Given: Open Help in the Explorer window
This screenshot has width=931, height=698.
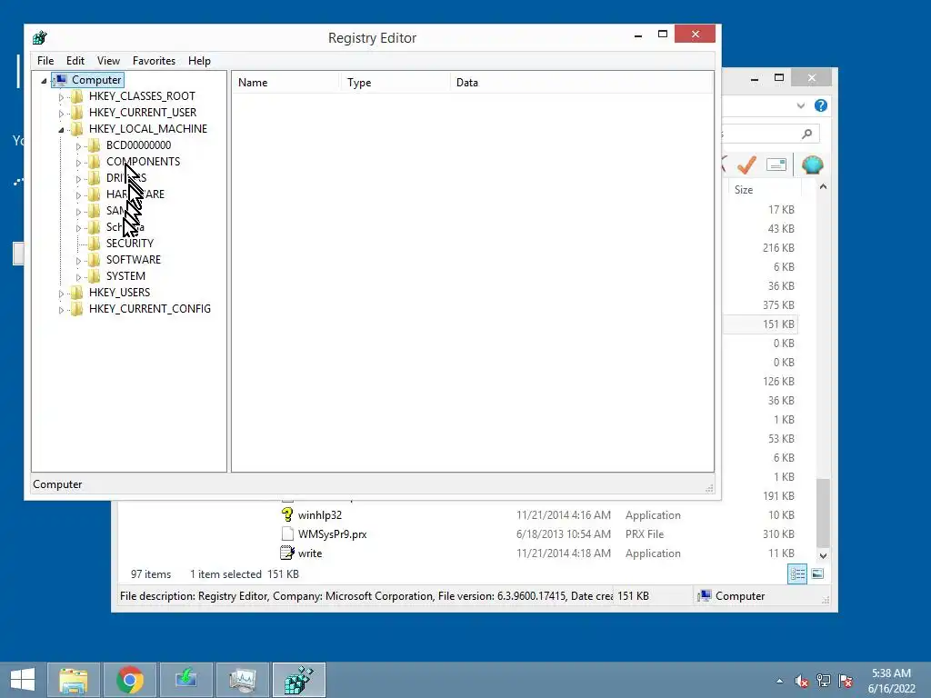Looking at the screenshot, I should point(821,105).
